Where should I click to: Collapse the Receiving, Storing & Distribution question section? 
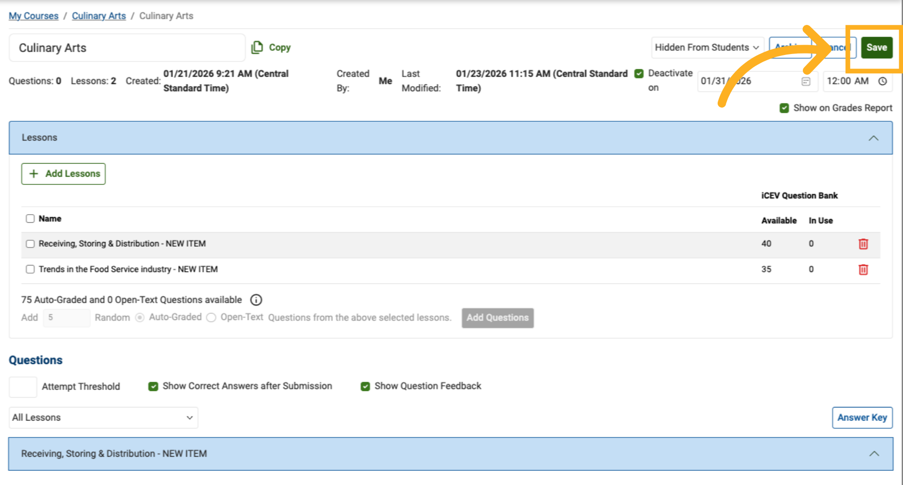click(874, 454)
